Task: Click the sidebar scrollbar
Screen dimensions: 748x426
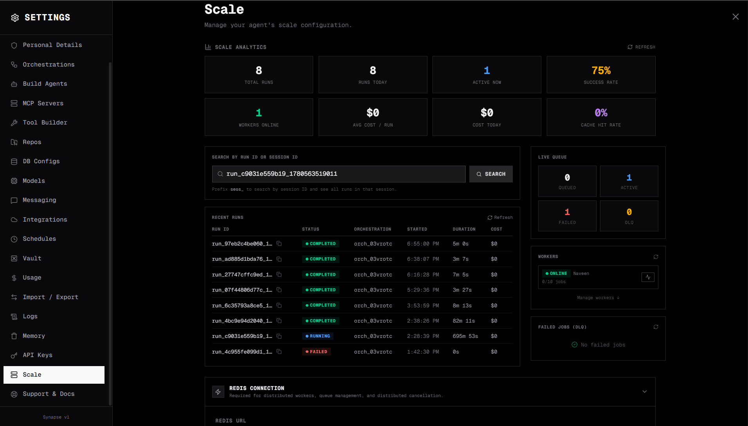Action: [x=110, y=234]
